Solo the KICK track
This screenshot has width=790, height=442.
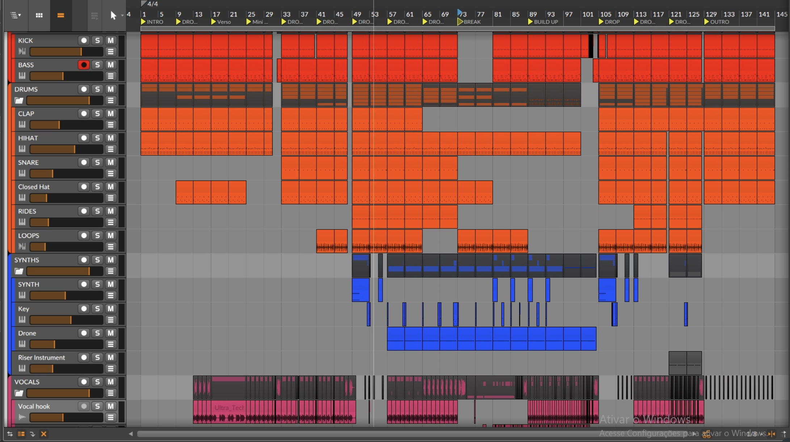point(97,41)
